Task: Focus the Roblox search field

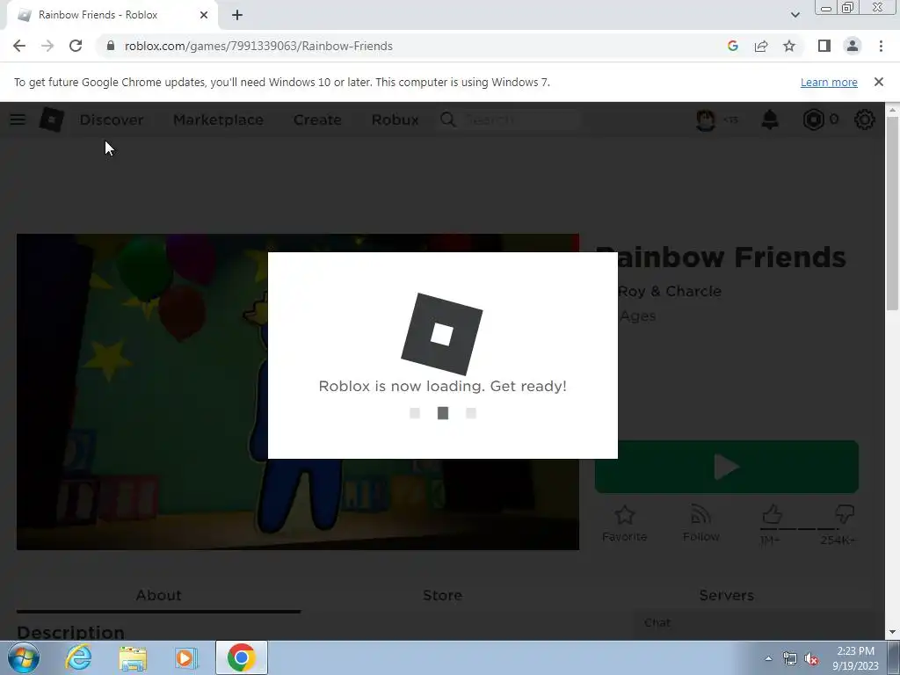Action: point(521,120)
